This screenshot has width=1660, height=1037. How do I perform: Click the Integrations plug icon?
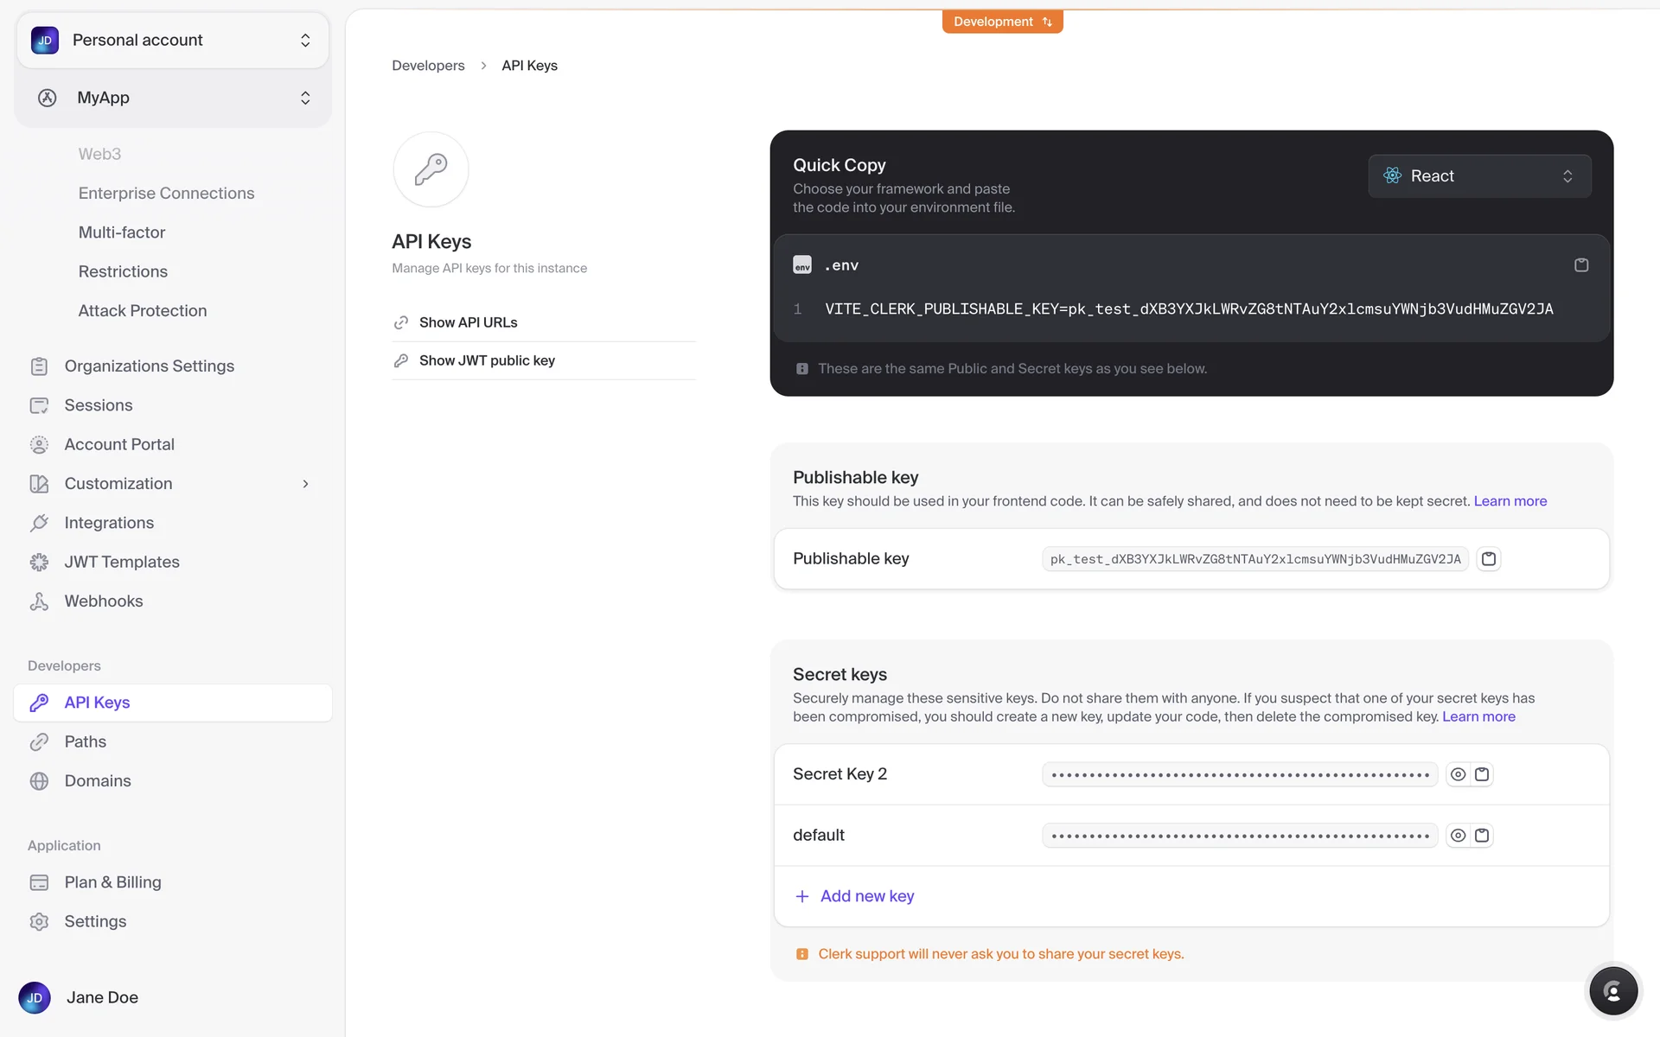pos(39,523)
